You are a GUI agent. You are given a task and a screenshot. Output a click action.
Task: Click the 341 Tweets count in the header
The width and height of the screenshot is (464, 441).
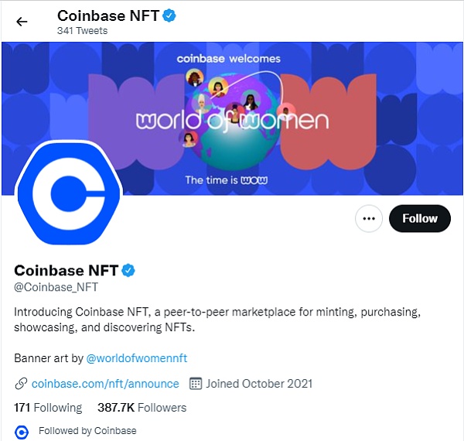(x=82, y=31)
